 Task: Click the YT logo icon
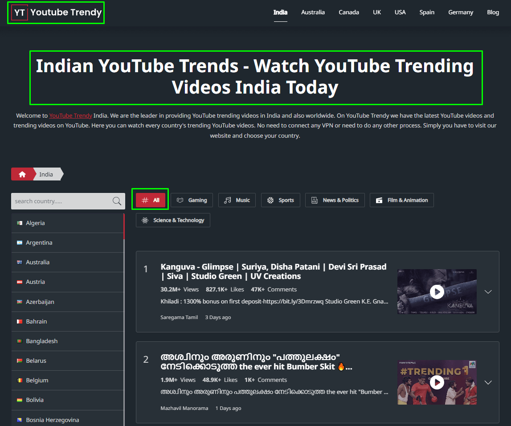click(x=19, y=13)
